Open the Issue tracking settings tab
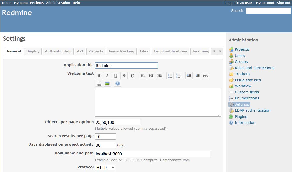Screen dimensions: 292x172 click(121, 51)
